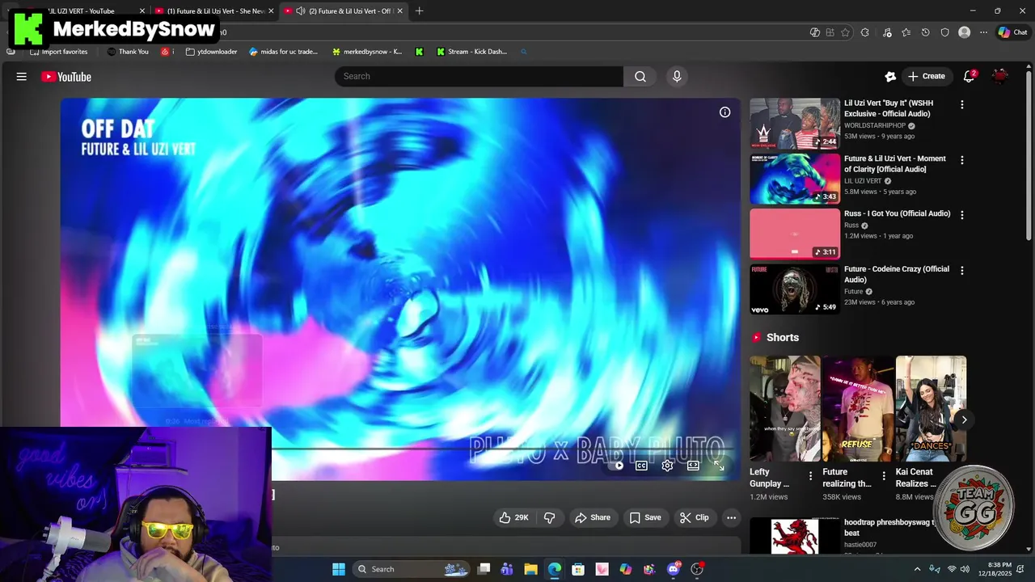Open Russ - I Got You title link
The image size is (1035, 582).
point(898,213)
